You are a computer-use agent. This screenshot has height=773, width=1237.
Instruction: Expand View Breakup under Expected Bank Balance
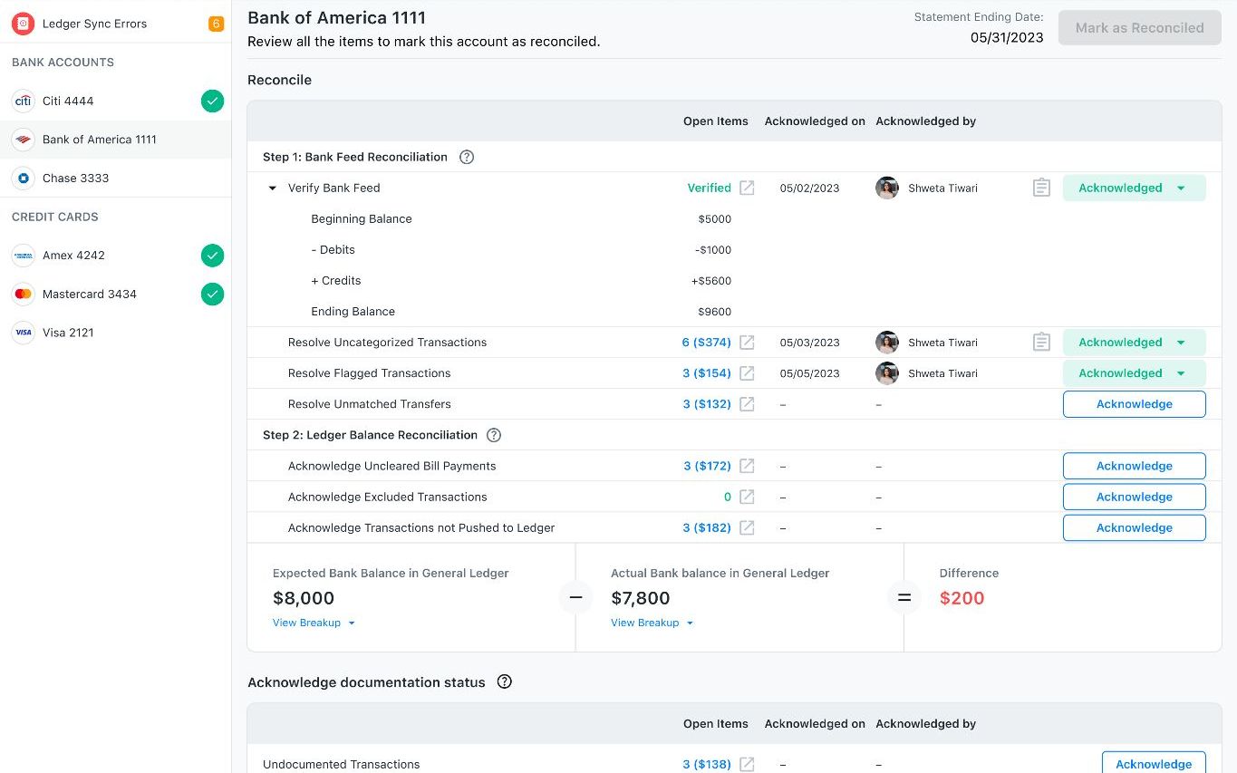314,623
